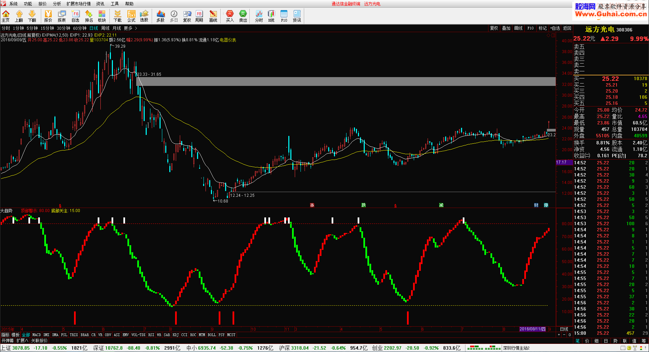The width and height of the screenshot is (649, 352).
Task: Select the MACD indicator tab
Action: [37, 335]
